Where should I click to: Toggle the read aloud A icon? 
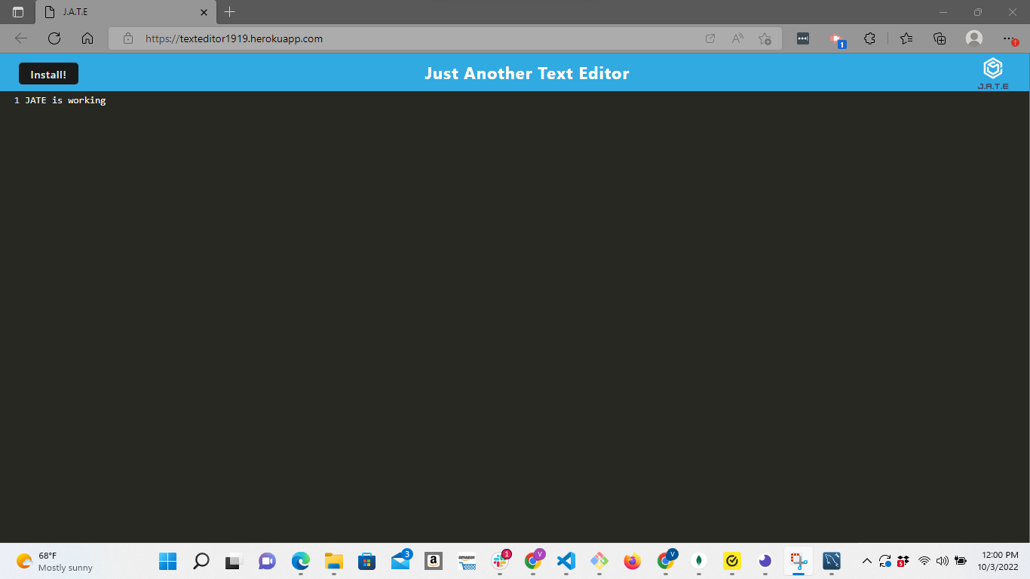(736, 38)
